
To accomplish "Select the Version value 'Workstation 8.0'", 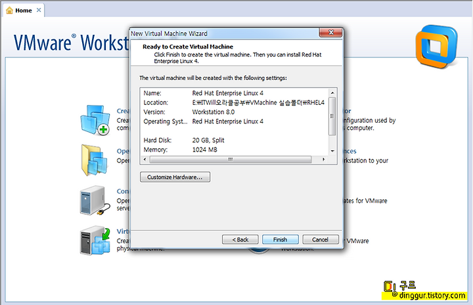I will pos(214,112).
